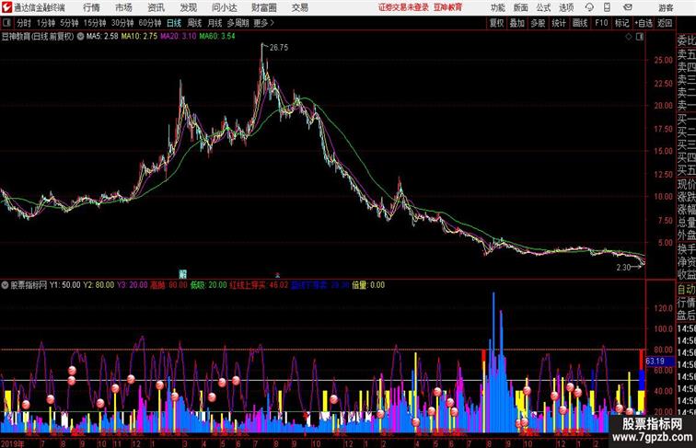Screen dimensions: 696x448
Task: Click the Y1: 50.00 indicator value
Action: 64,285
